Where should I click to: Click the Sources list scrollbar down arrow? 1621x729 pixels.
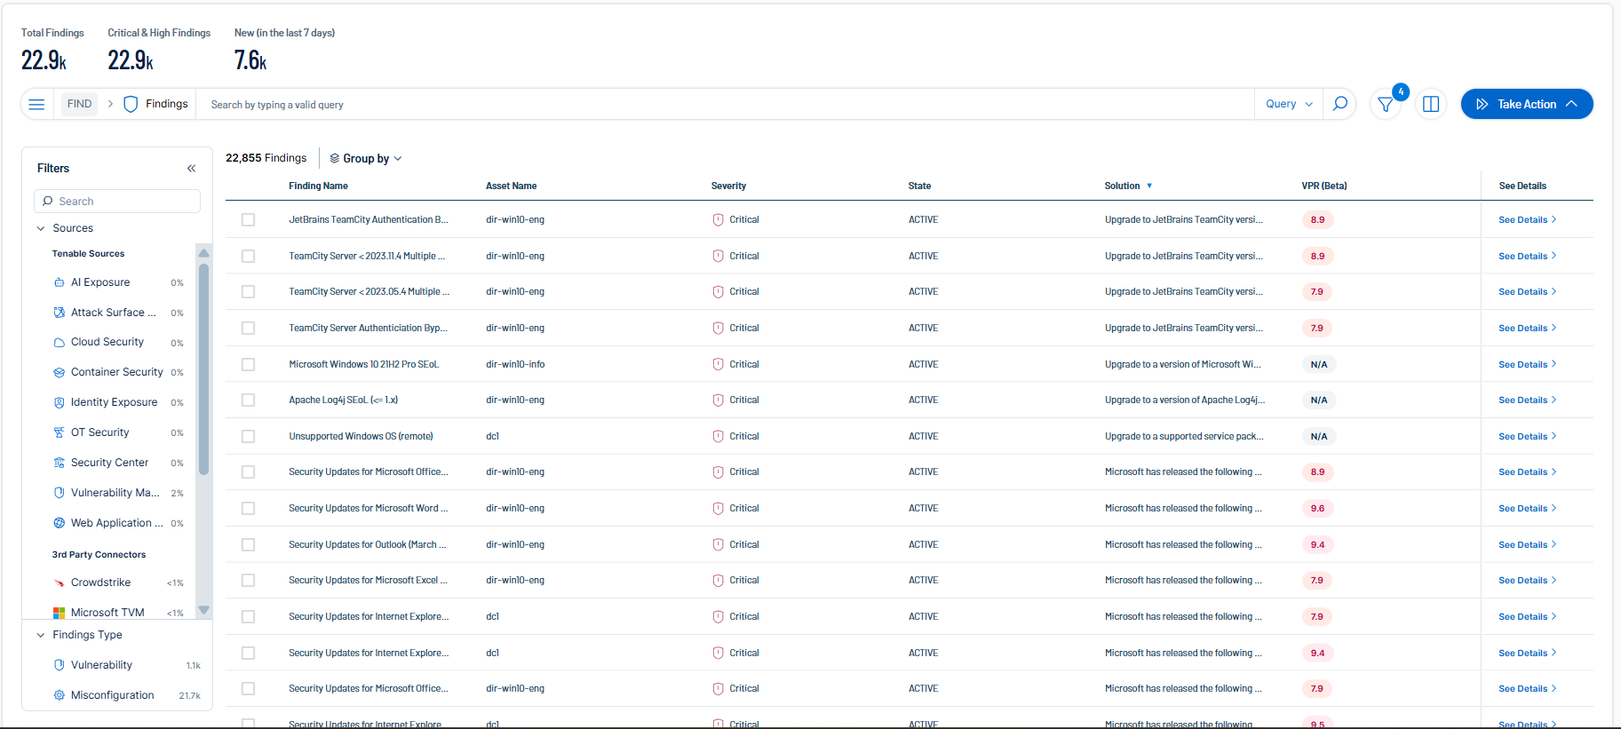[x=204, y=610]
